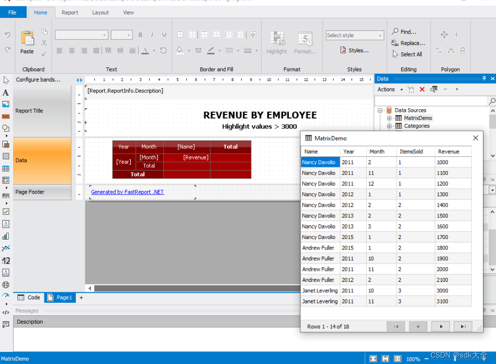Open the File menu

[12, 12]
